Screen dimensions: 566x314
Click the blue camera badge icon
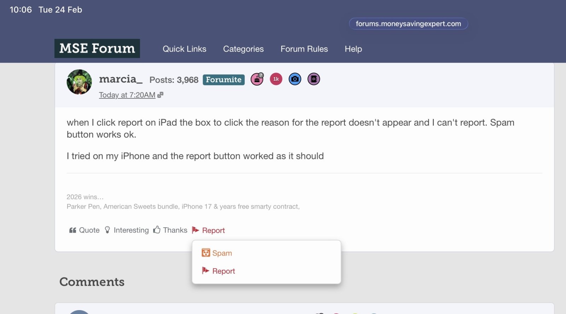click(295, 79)
